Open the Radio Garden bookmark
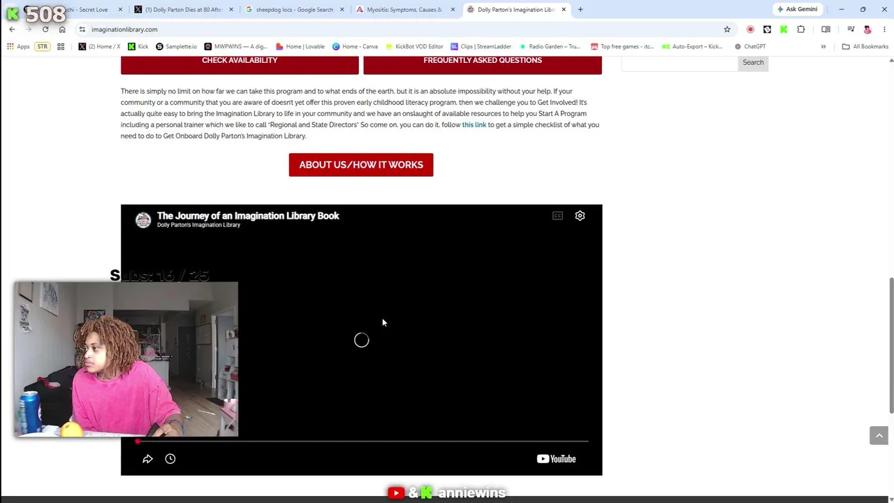The width and height of the screenshot is (894, 503). tap(550, 47)
